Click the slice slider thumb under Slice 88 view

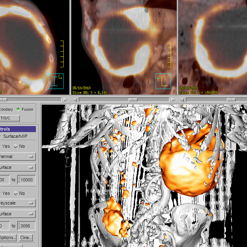[x=133, y=99]
